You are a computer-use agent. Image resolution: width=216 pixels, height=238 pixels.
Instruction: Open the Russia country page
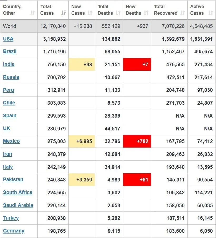pos(11,77)
